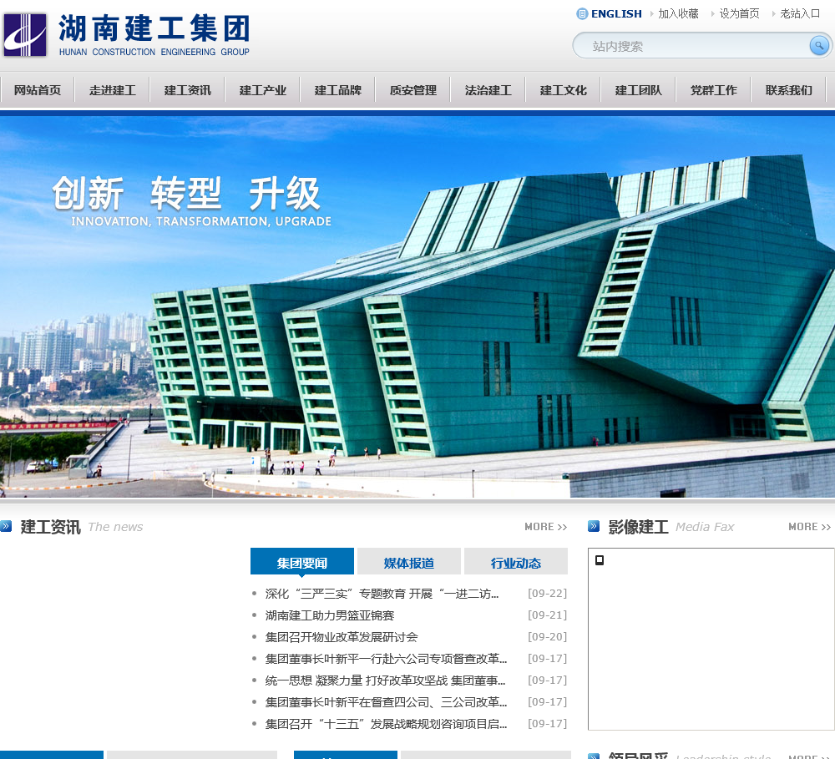Select the 集团要闻 tab

[x=302, y=561]
